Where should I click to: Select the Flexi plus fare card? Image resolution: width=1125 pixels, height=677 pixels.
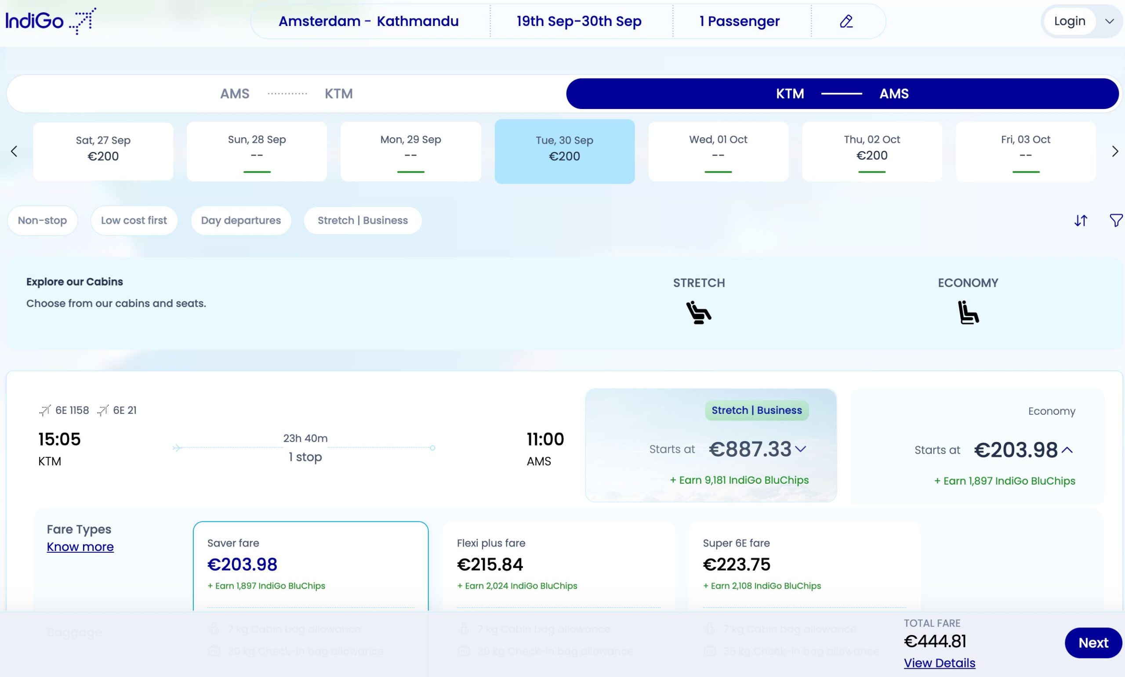pyautogui.click(x=558, y=565)
